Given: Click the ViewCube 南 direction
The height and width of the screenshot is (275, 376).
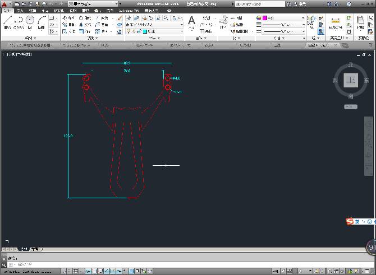Looking at the screenshot, I should (x=351, y=96).
